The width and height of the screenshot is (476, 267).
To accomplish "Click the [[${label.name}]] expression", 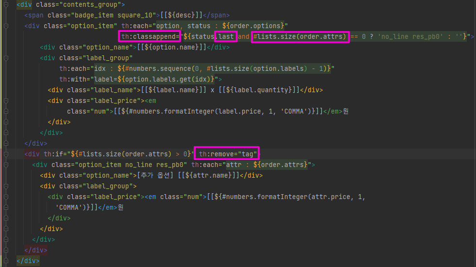I will click(x=174, y=90).
